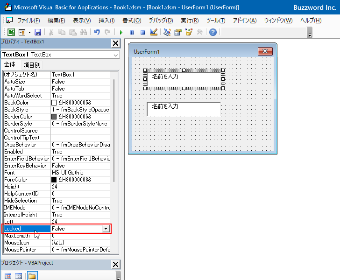Open the Toolbox icon
Viewport: 340px width, 280px height.
click(199, 32)
